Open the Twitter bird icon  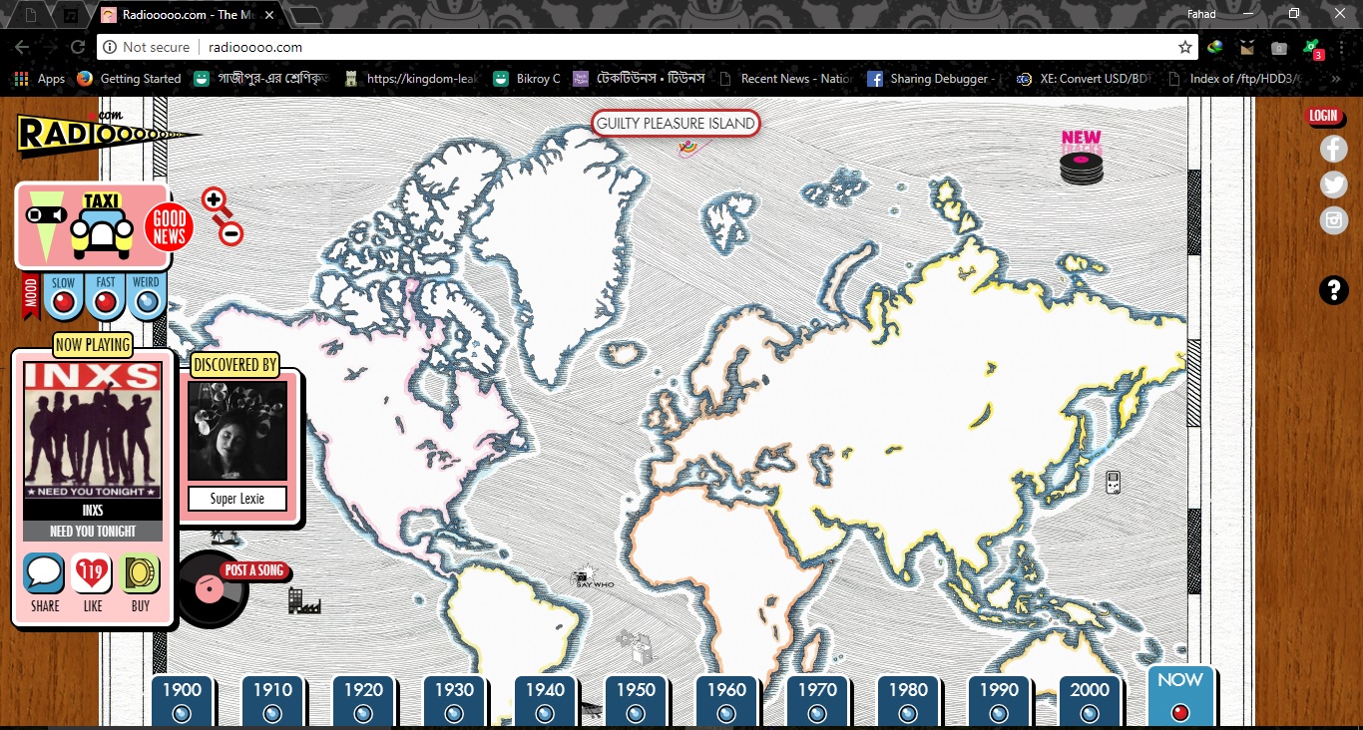pyautogui.click(x=1334, y=184)
